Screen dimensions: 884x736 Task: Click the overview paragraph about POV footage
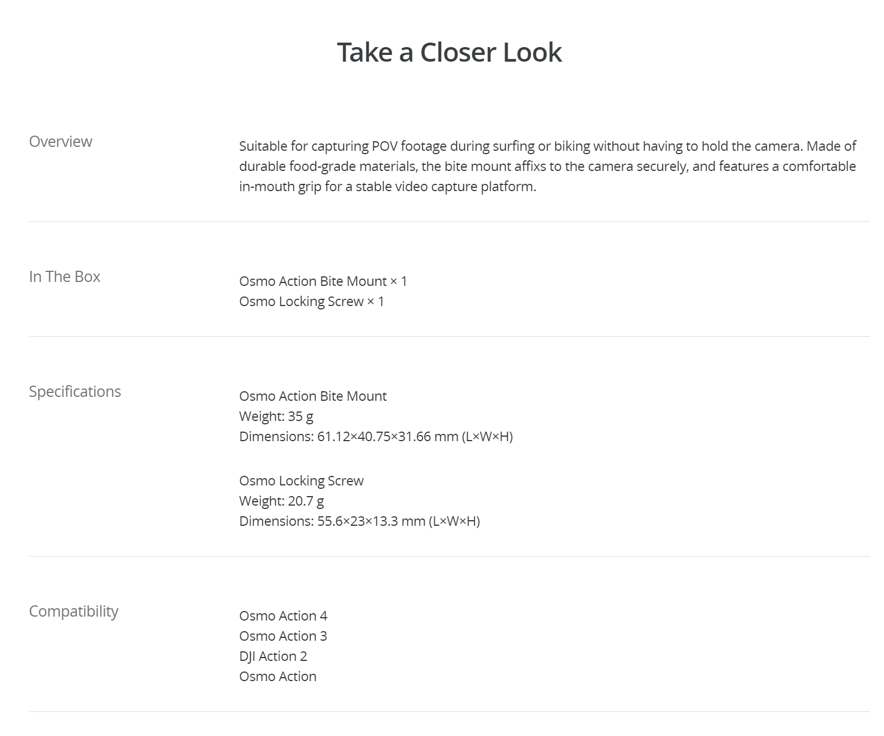(548, 166)
